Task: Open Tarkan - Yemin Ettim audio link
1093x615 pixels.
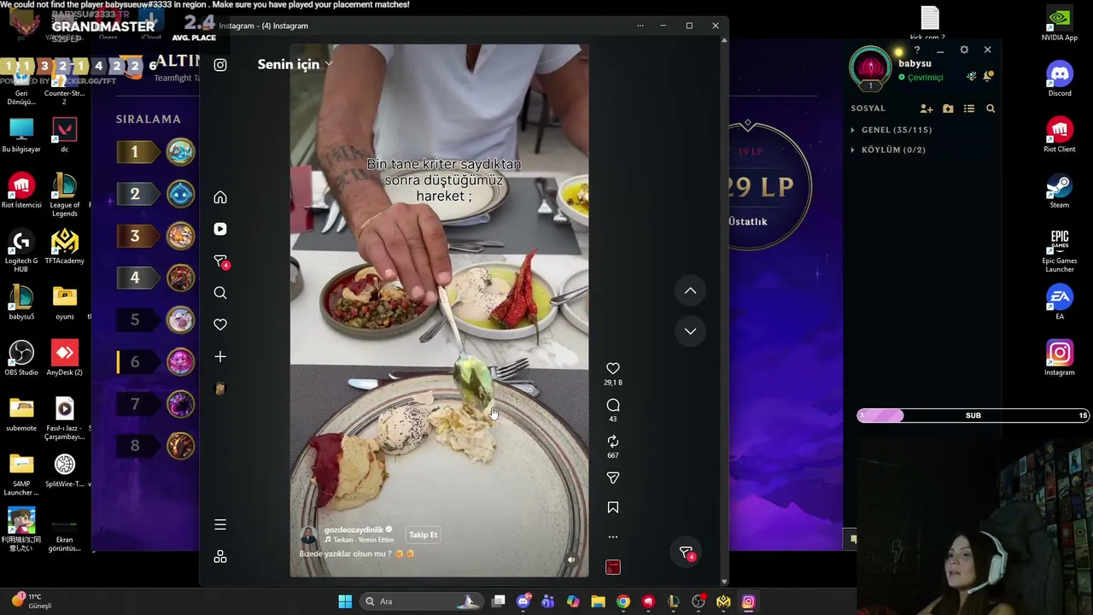Action: (359, 540)
